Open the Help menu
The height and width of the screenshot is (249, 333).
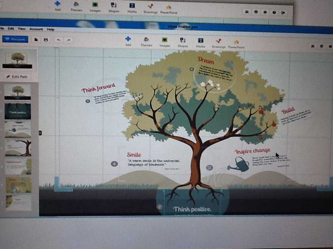(50, 29)
